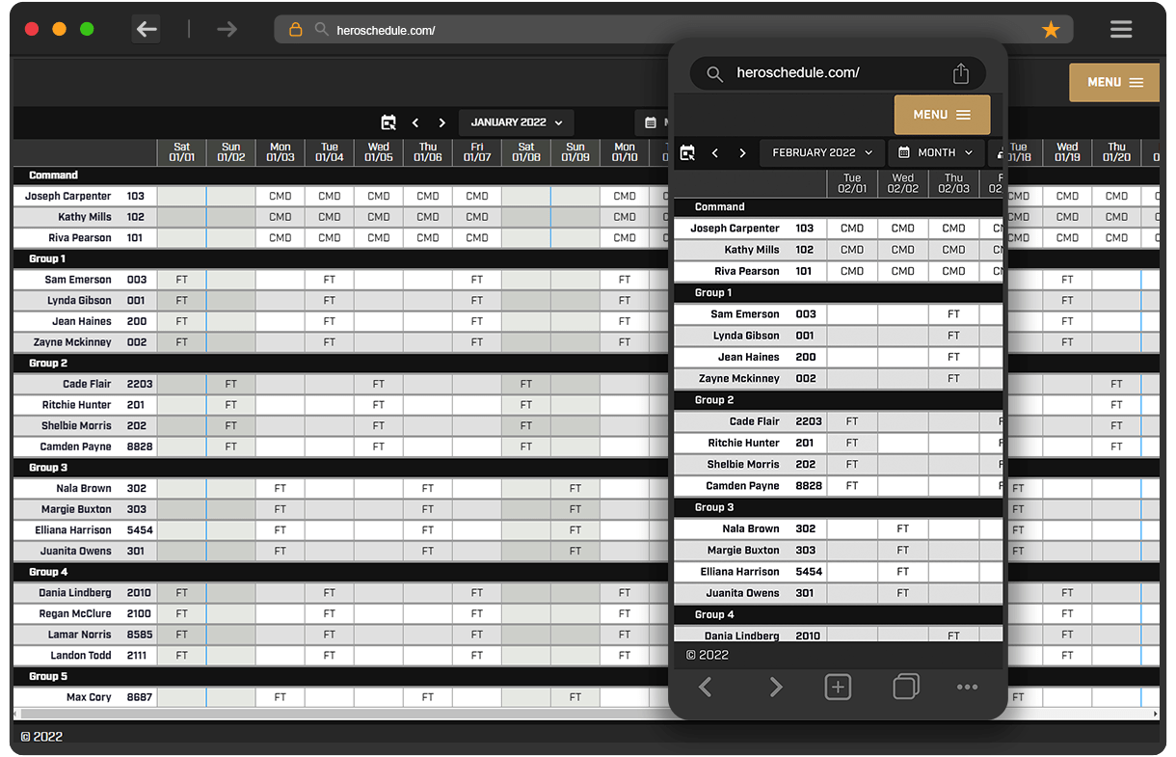Click the mobile gold MENU button
This screenshot has width=1176, height=757.
[x=942, y=115]
